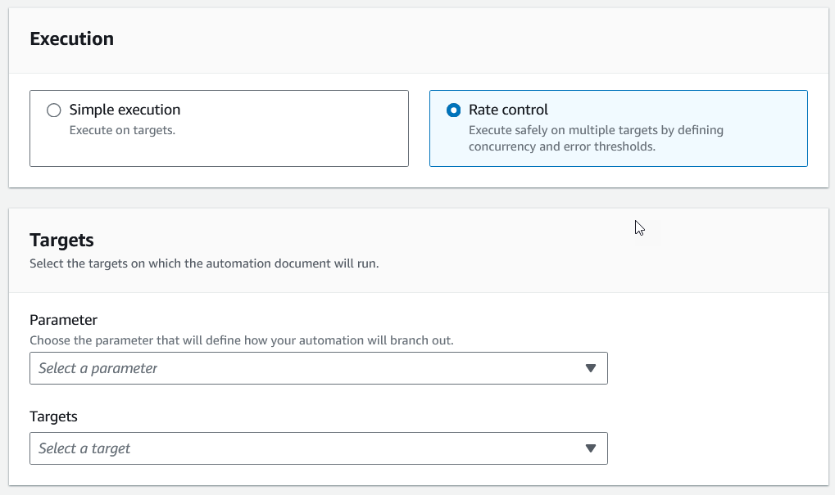Click the 'Select a target' placeholder text

84,448
